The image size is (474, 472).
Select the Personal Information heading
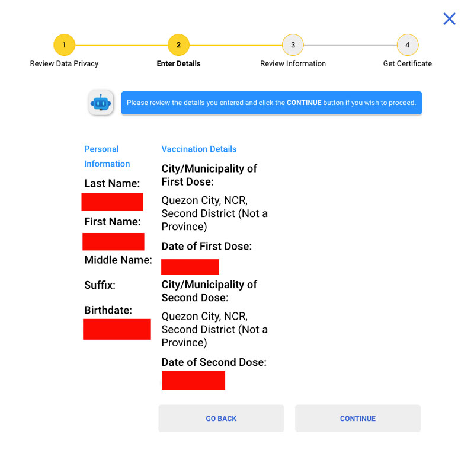coord(107,156)
